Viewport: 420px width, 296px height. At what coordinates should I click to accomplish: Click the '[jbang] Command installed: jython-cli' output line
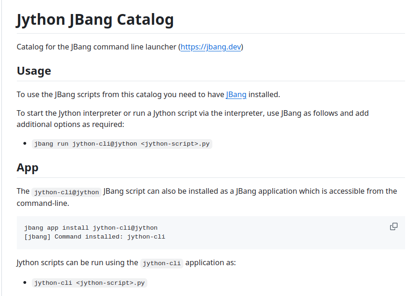[94, 237]
